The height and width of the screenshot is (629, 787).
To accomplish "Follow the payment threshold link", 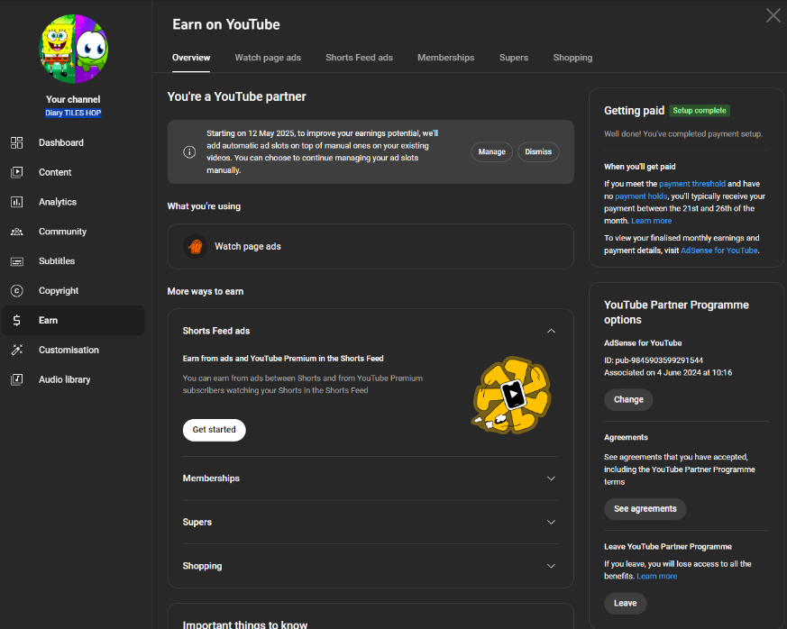I will (x=692, y=184).
